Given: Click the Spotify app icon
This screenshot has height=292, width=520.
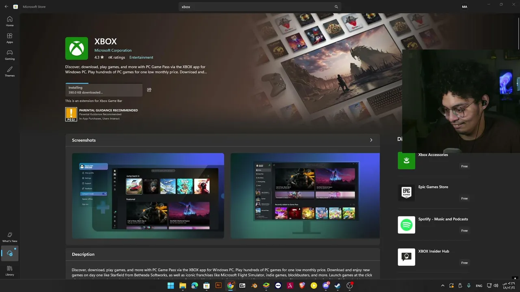Looking at the screenshot, I should pyautogui.click(x=406, y=225).
